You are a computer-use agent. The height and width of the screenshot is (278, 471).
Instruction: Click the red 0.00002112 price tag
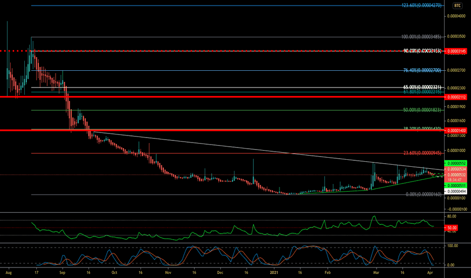(x=456, y=97)
